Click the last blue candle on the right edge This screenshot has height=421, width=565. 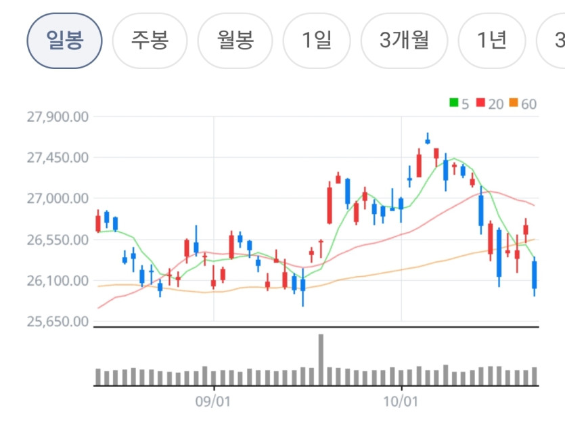tap(535, 276)
